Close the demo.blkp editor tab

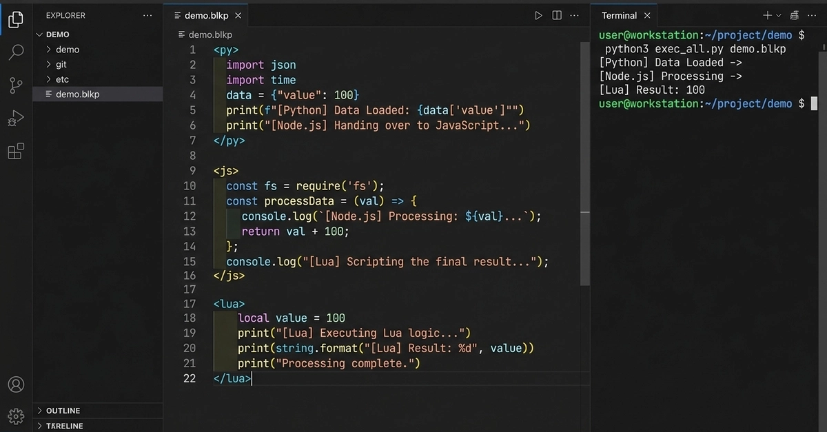[x=238, y=15]
